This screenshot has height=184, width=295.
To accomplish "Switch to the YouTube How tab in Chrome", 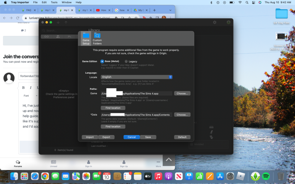I will coord(103,10).
